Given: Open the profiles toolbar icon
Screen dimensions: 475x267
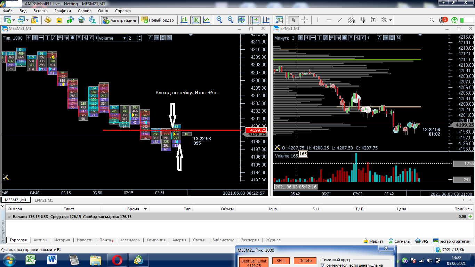Looking at the screenshot, I should [x=22, y=20].
